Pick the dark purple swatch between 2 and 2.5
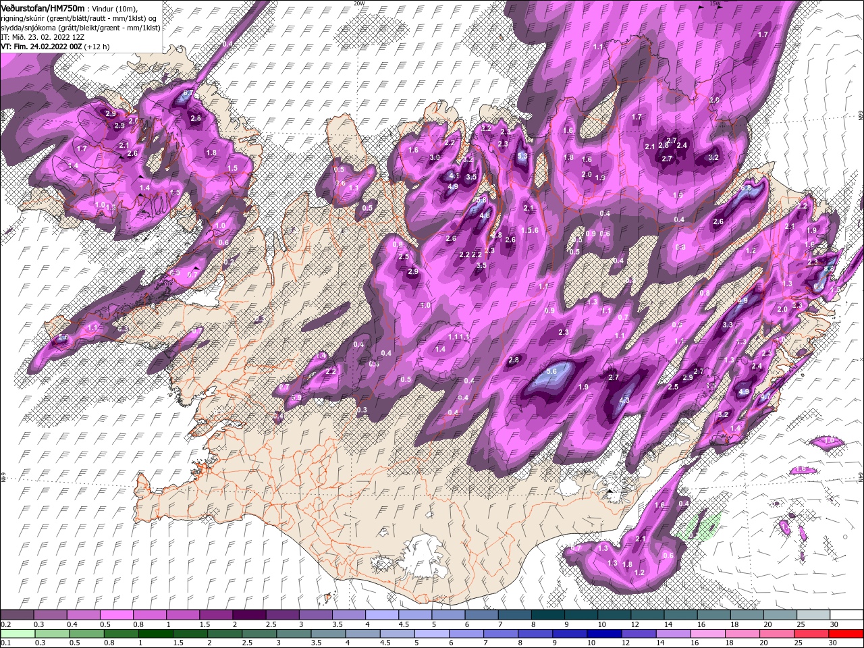The width and height of the screenshot is (864, 648). point(249,615)
